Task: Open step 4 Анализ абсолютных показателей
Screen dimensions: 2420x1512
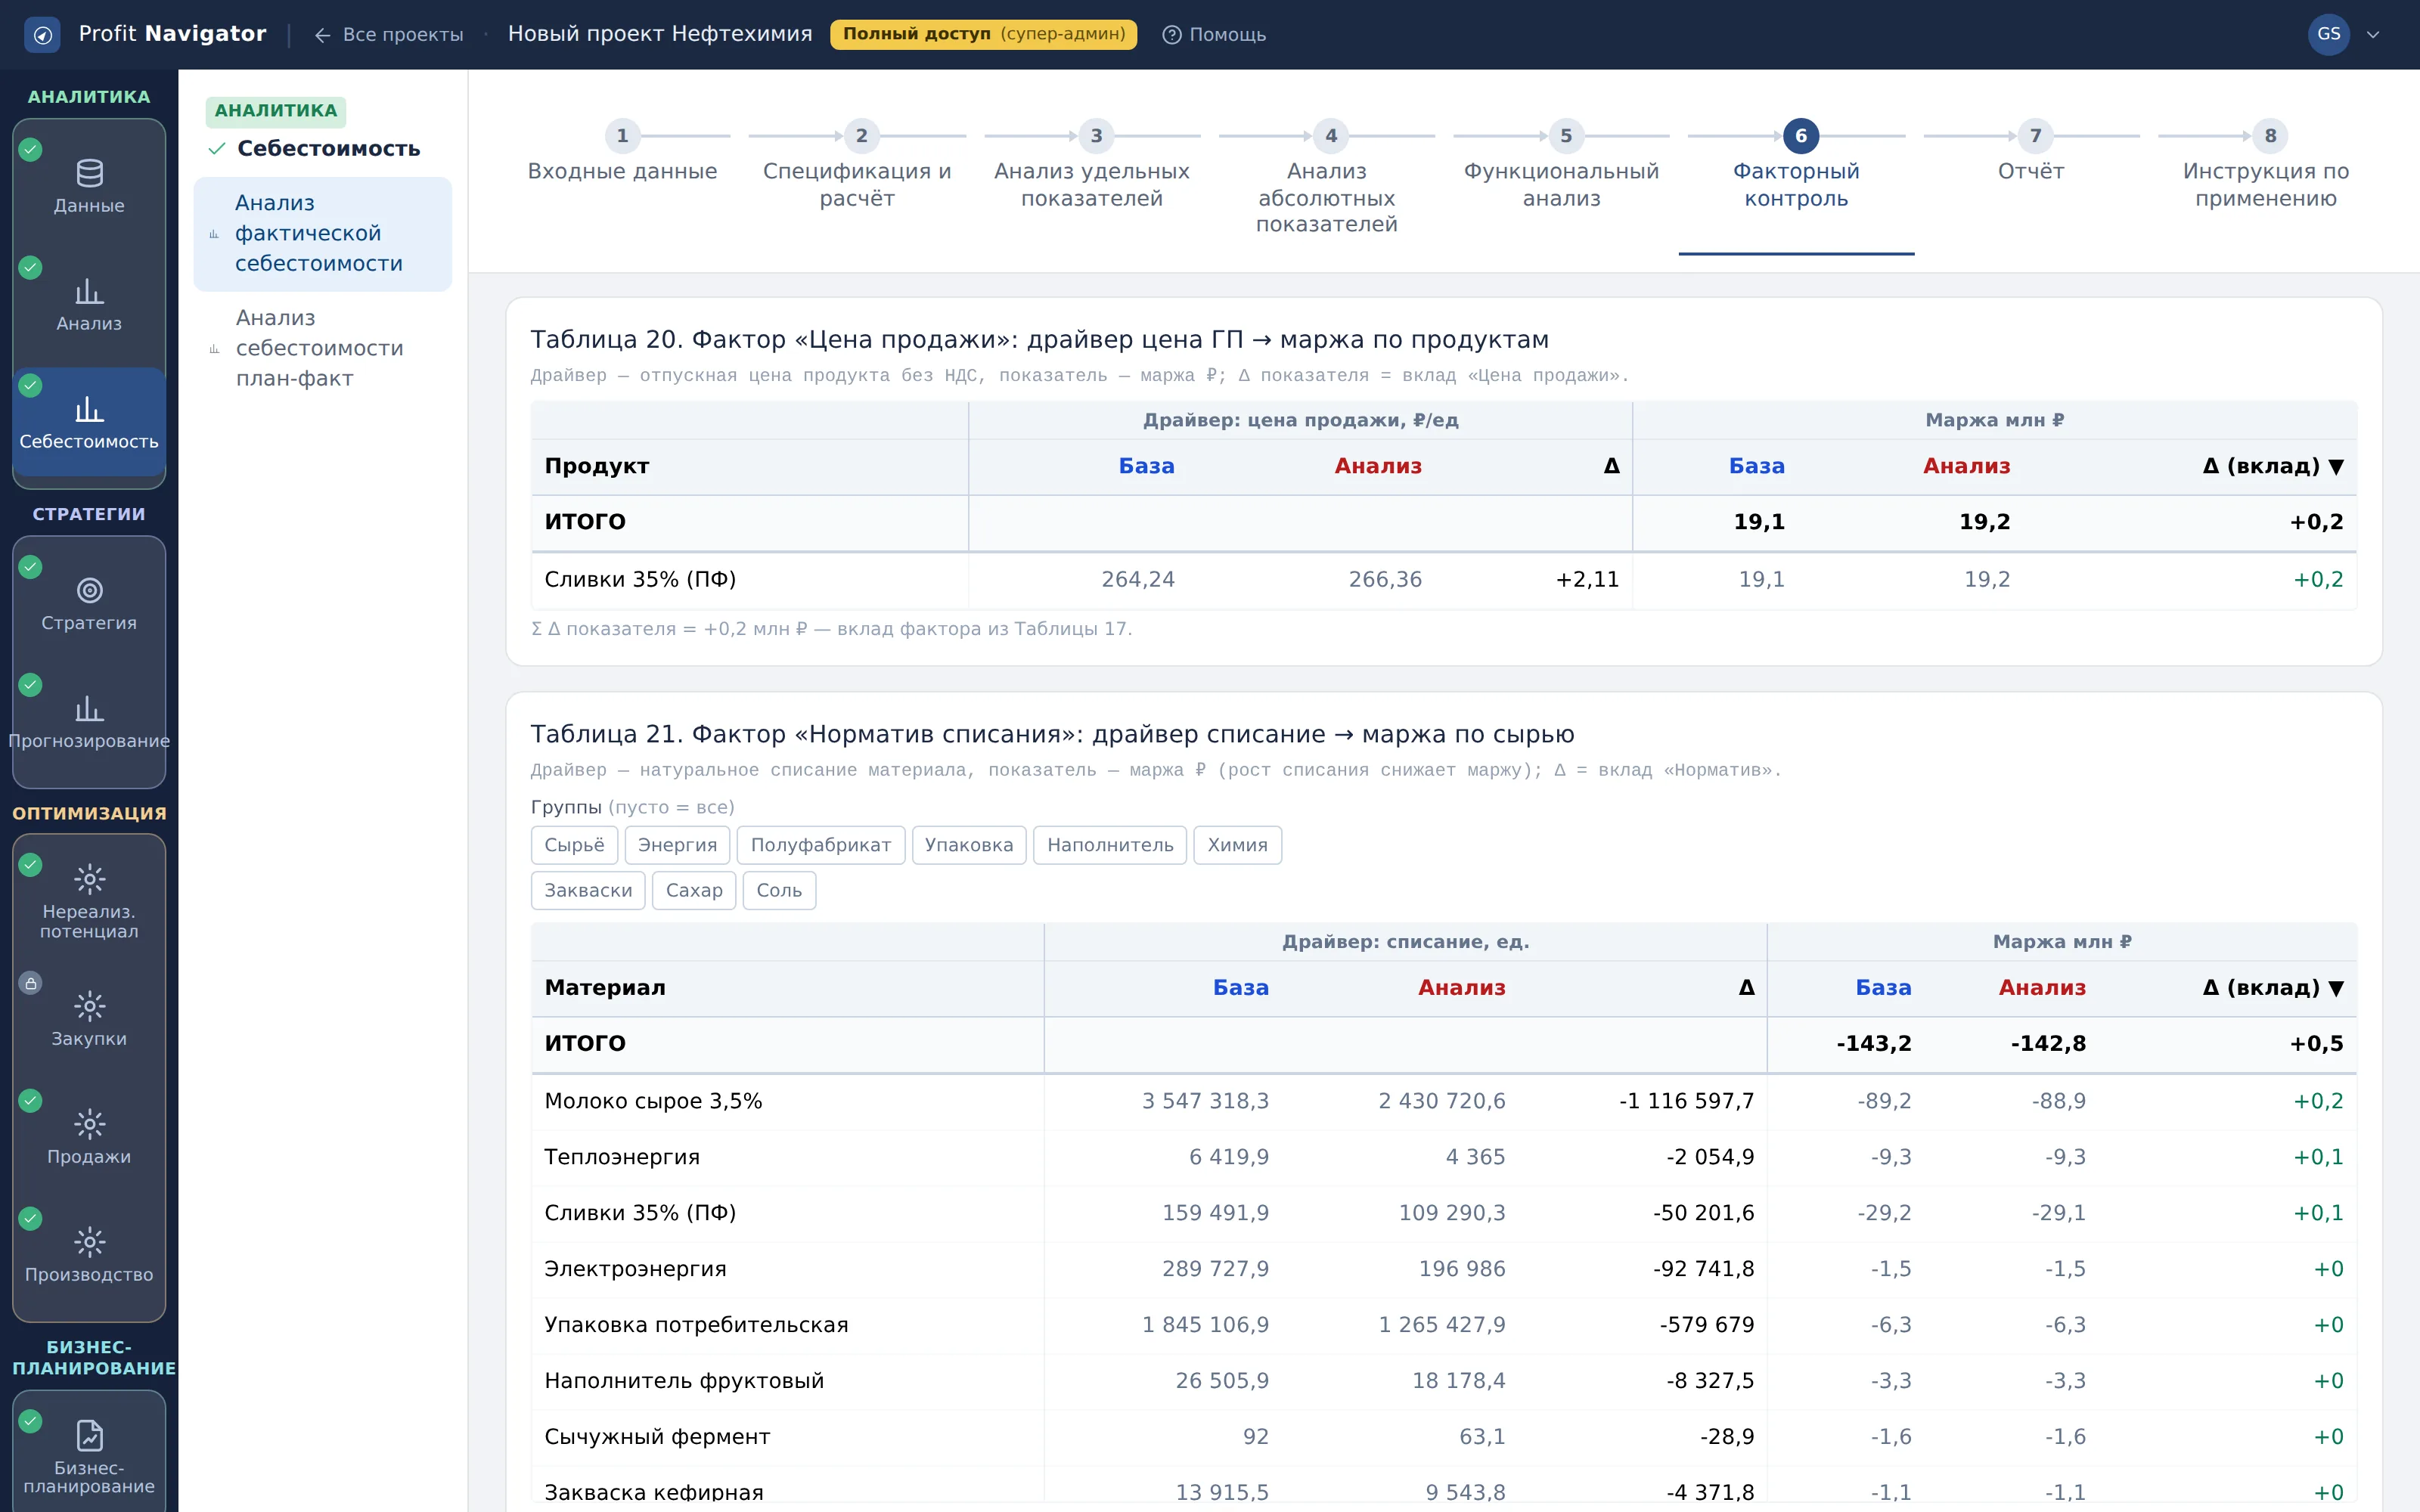Action: coord(1327,179)
